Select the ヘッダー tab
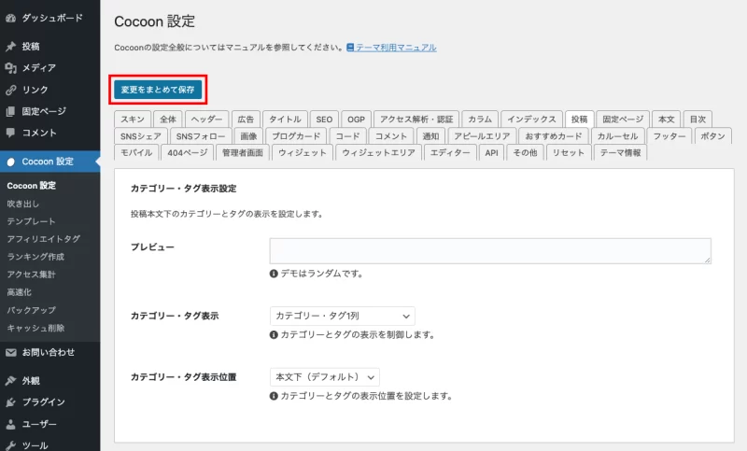Image resolution: width=747 pixels, height=451 pixels. click(x=205, y=120)
